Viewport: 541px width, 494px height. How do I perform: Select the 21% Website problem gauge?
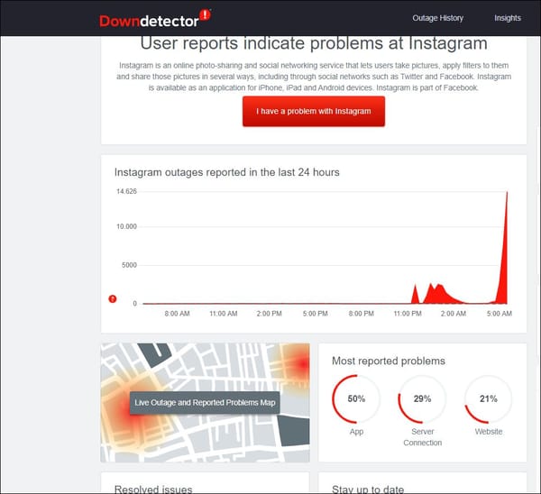point(488,398)
